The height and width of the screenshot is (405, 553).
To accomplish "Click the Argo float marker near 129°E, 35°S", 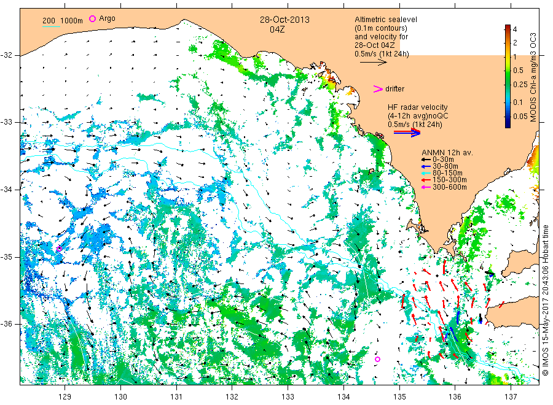I will pyautogui.click(x=59, y=249).
